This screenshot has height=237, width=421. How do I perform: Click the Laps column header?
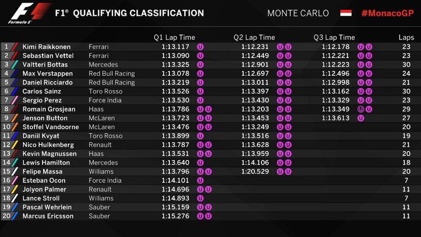click(406, 37)
